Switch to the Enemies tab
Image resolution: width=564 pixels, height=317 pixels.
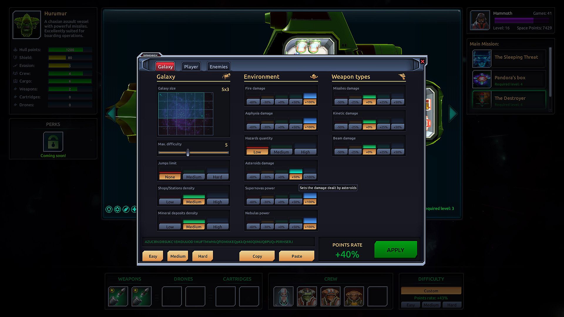(219, 67)
